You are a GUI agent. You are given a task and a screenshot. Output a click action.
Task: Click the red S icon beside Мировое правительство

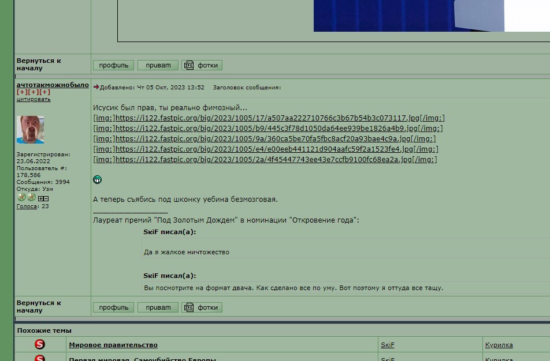(x=40, y=344)
